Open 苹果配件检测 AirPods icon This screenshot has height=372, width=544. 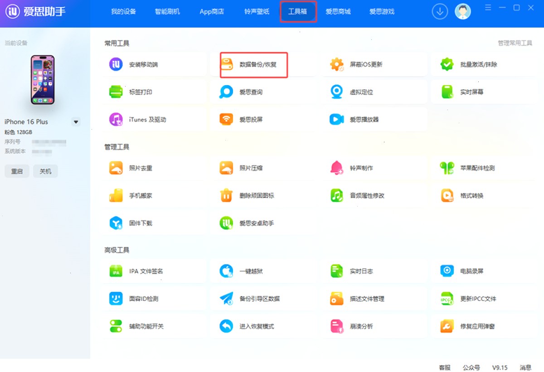coord(447,168)
